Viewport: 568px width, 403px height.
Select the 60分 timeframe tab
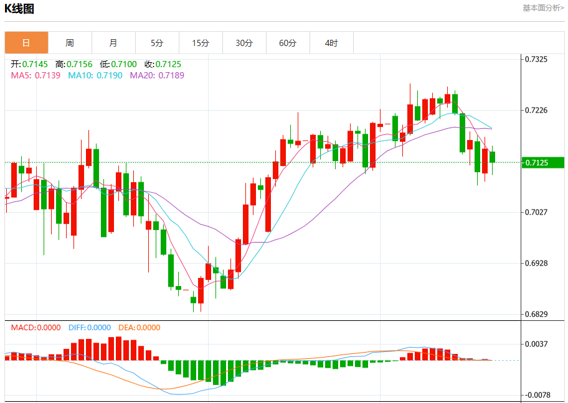pyautogui.click(x=288, y=43)
